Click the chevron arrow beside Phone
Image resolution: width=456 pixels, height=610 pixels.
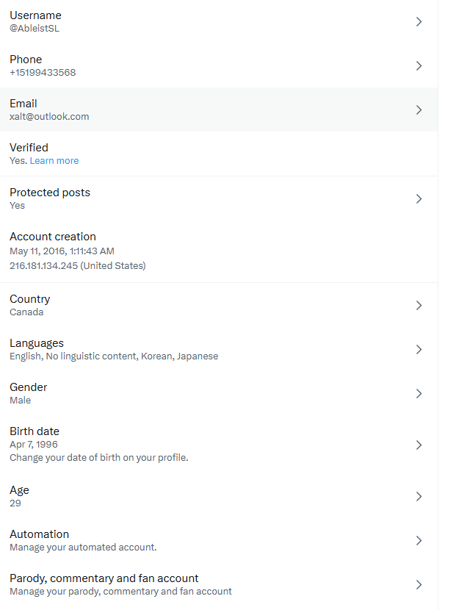(419, 66)
